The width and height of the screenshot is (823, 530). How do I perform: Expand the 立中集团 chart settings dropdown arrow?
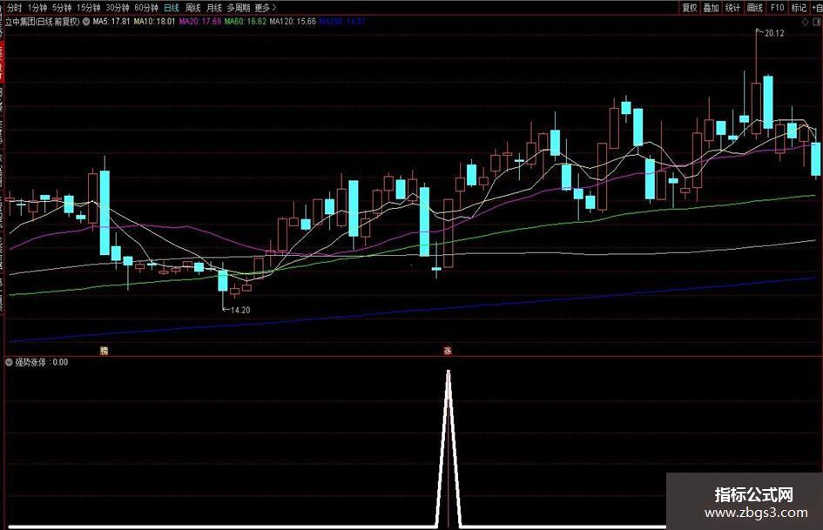point(86,22)
